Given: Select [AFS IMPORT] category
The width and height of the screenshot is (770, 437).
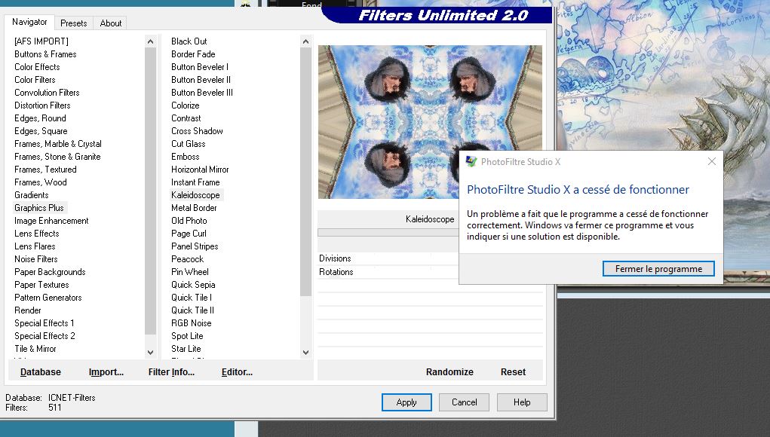Looking at the screenshot, I should 41,41.
